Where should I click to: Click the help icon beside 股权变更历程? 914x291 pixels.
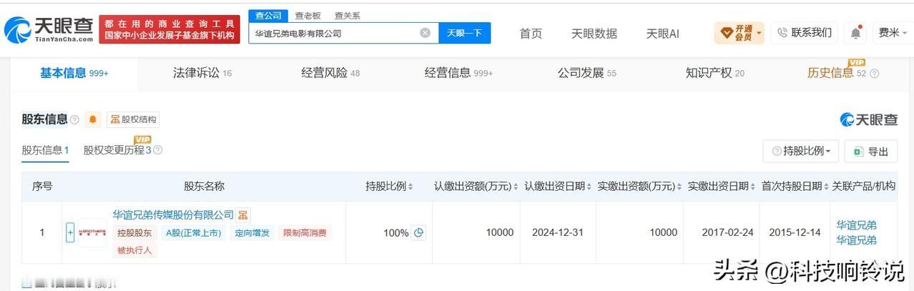[158, 150]
